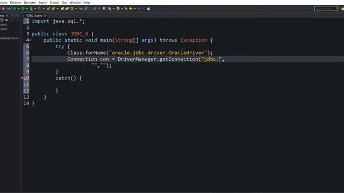Open the Search menu
The image size is (344, 193).
click(x=43, y=2)
